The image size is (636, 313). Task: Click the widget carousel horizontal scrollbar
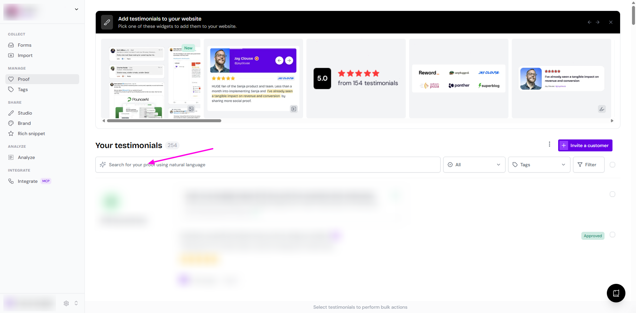coord(164,121)
